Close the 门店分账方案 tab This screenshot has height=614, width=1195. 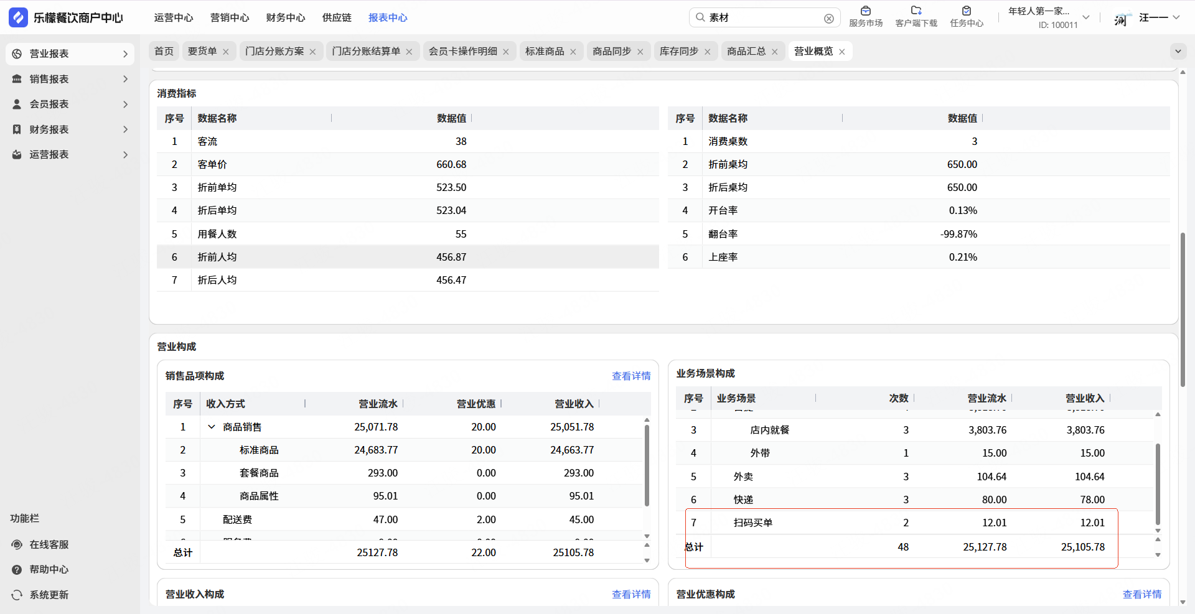click(x=313, y=52)
